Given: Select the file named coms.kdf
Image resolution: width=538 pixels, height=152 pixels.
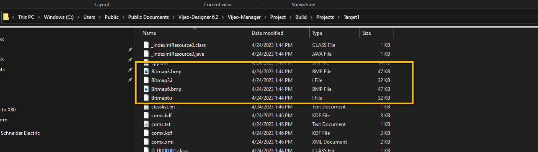Looking at the screenshot, I should (161, 116).
